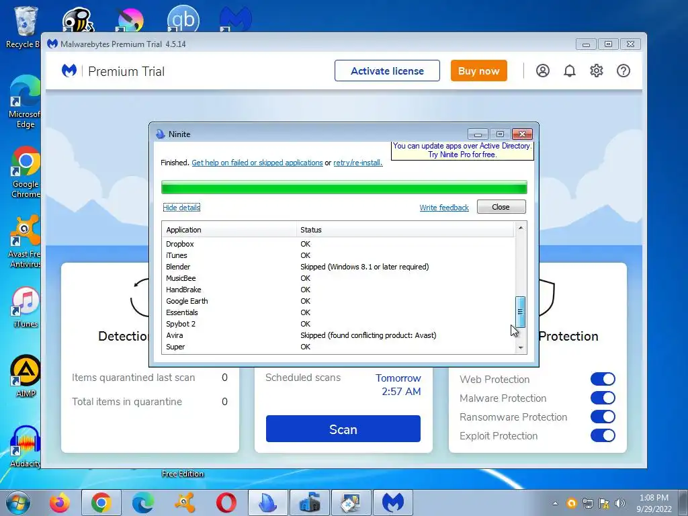Select the Super row
This screenshot has height=516, width=688.
tap(339, 347)
